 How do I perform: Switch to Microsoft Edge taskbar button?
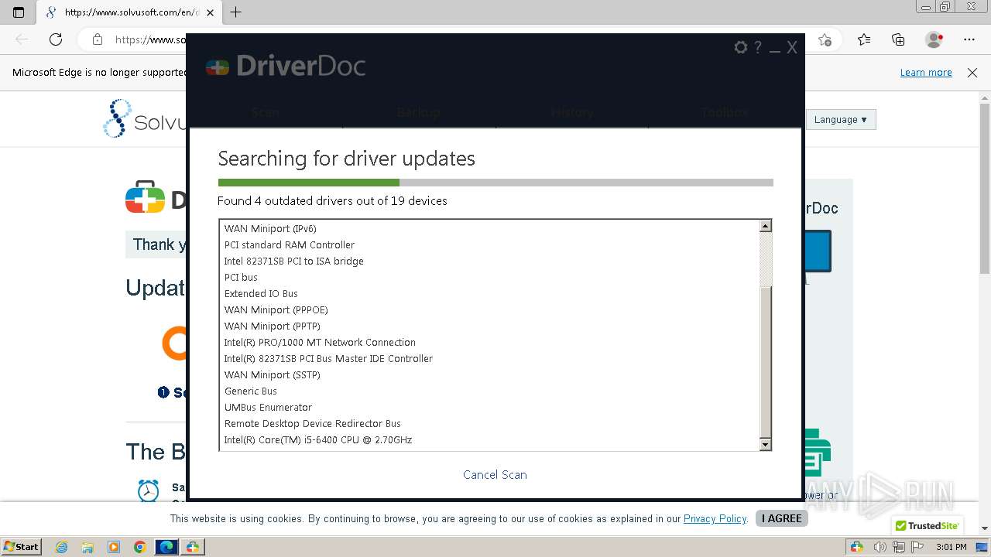tap(166, 547)
